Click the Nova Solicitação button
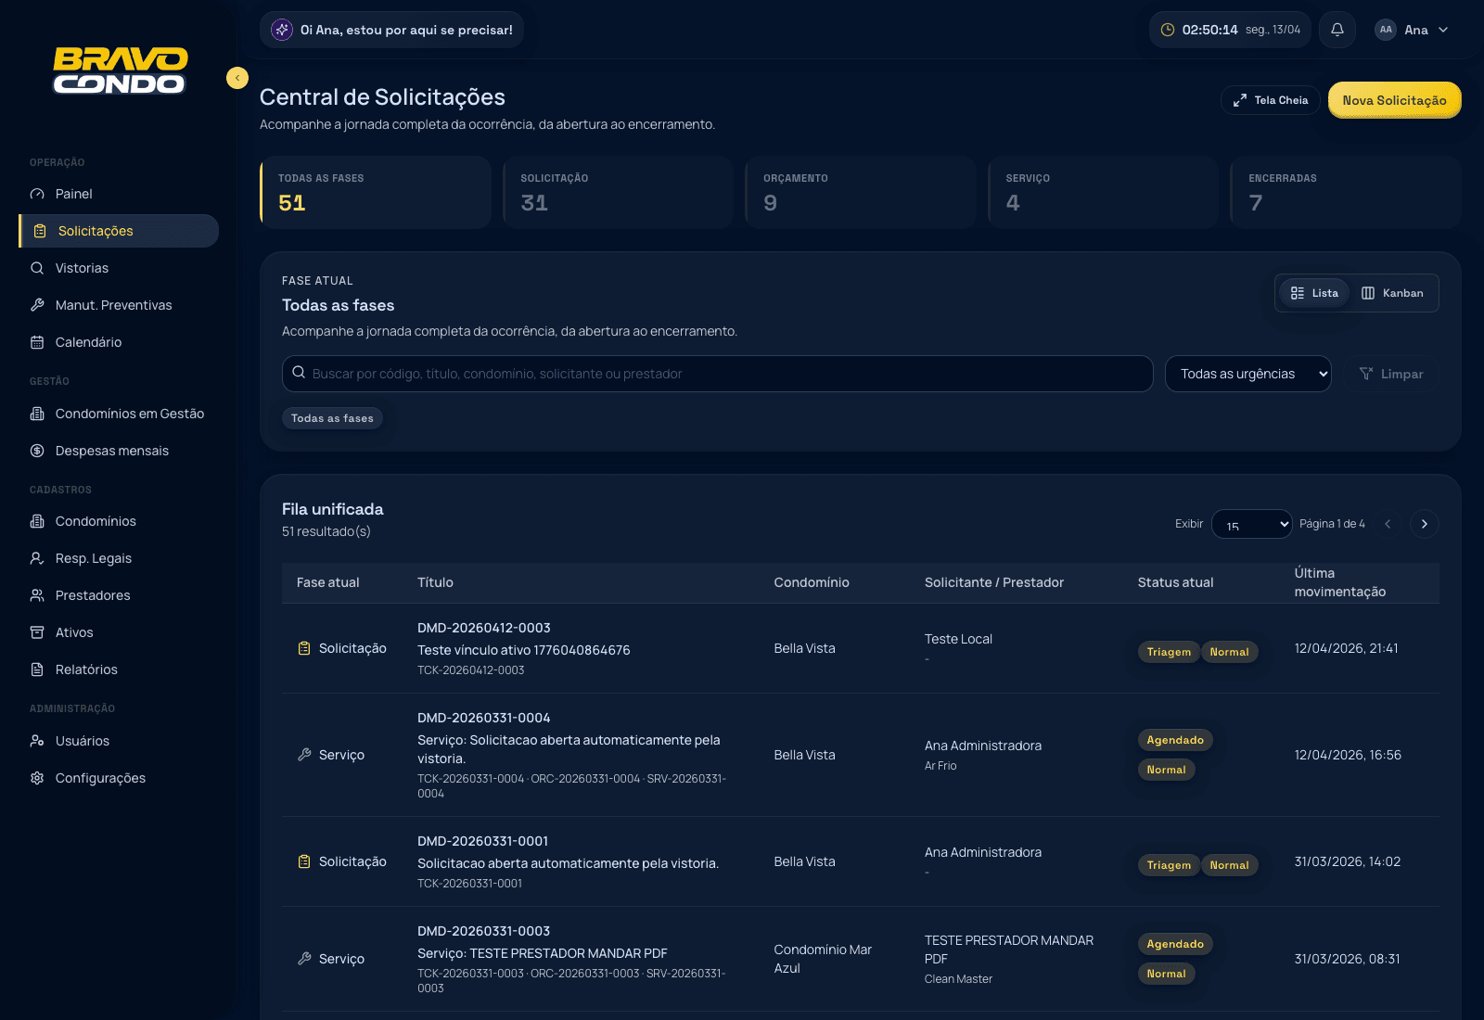1484x1020 pixels. click(1394, 100)
